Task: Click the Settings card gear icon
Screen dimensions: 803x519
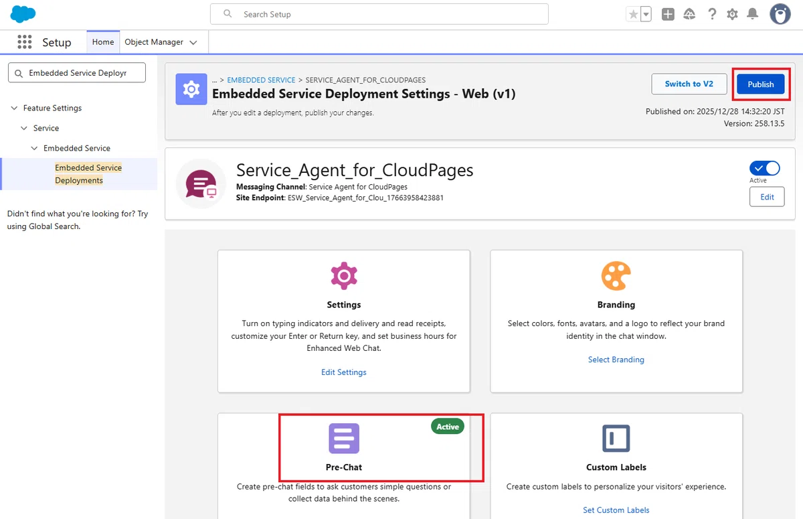Action: click(344, 276)
